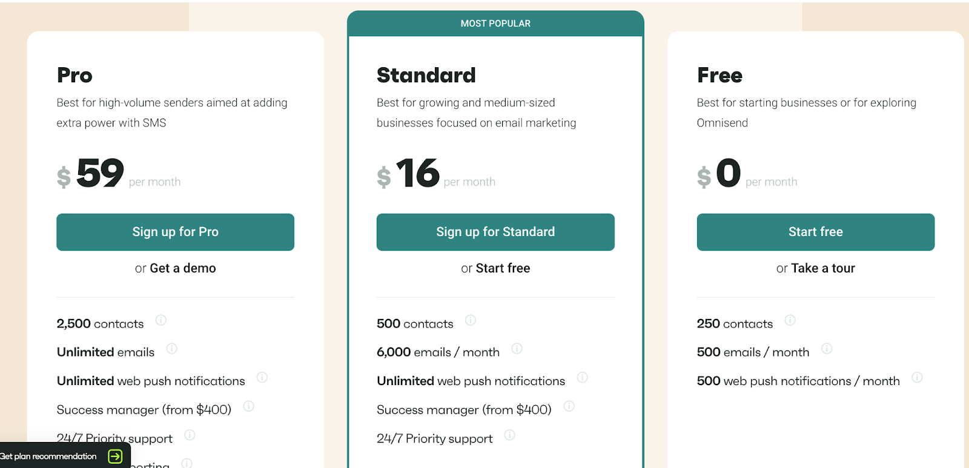Screen dimensions: 969x468
Task: Click the Sign up for Pro button
Action: (175, 232)
